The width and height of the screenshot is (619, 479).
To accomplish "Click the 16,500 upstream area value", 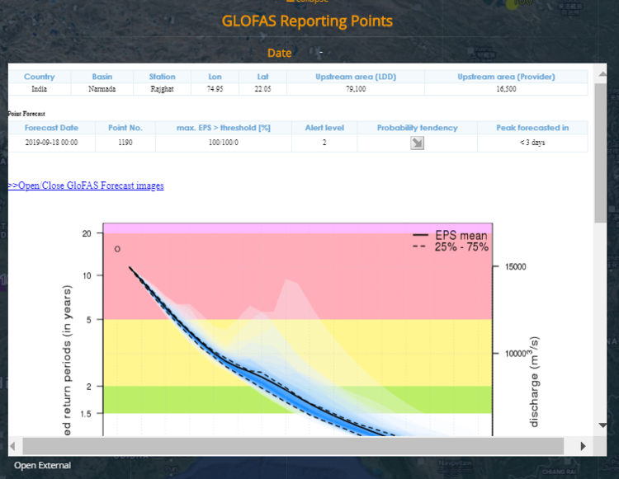I will (506, 89).
